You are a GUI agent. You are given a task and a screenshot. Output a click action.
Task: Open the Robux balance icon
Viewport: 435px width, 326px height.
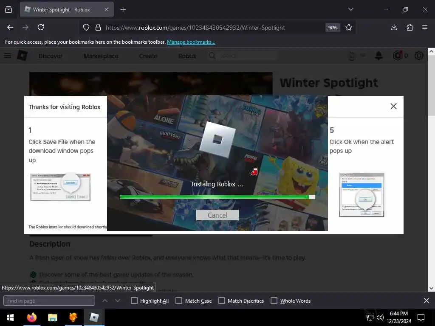398,56
